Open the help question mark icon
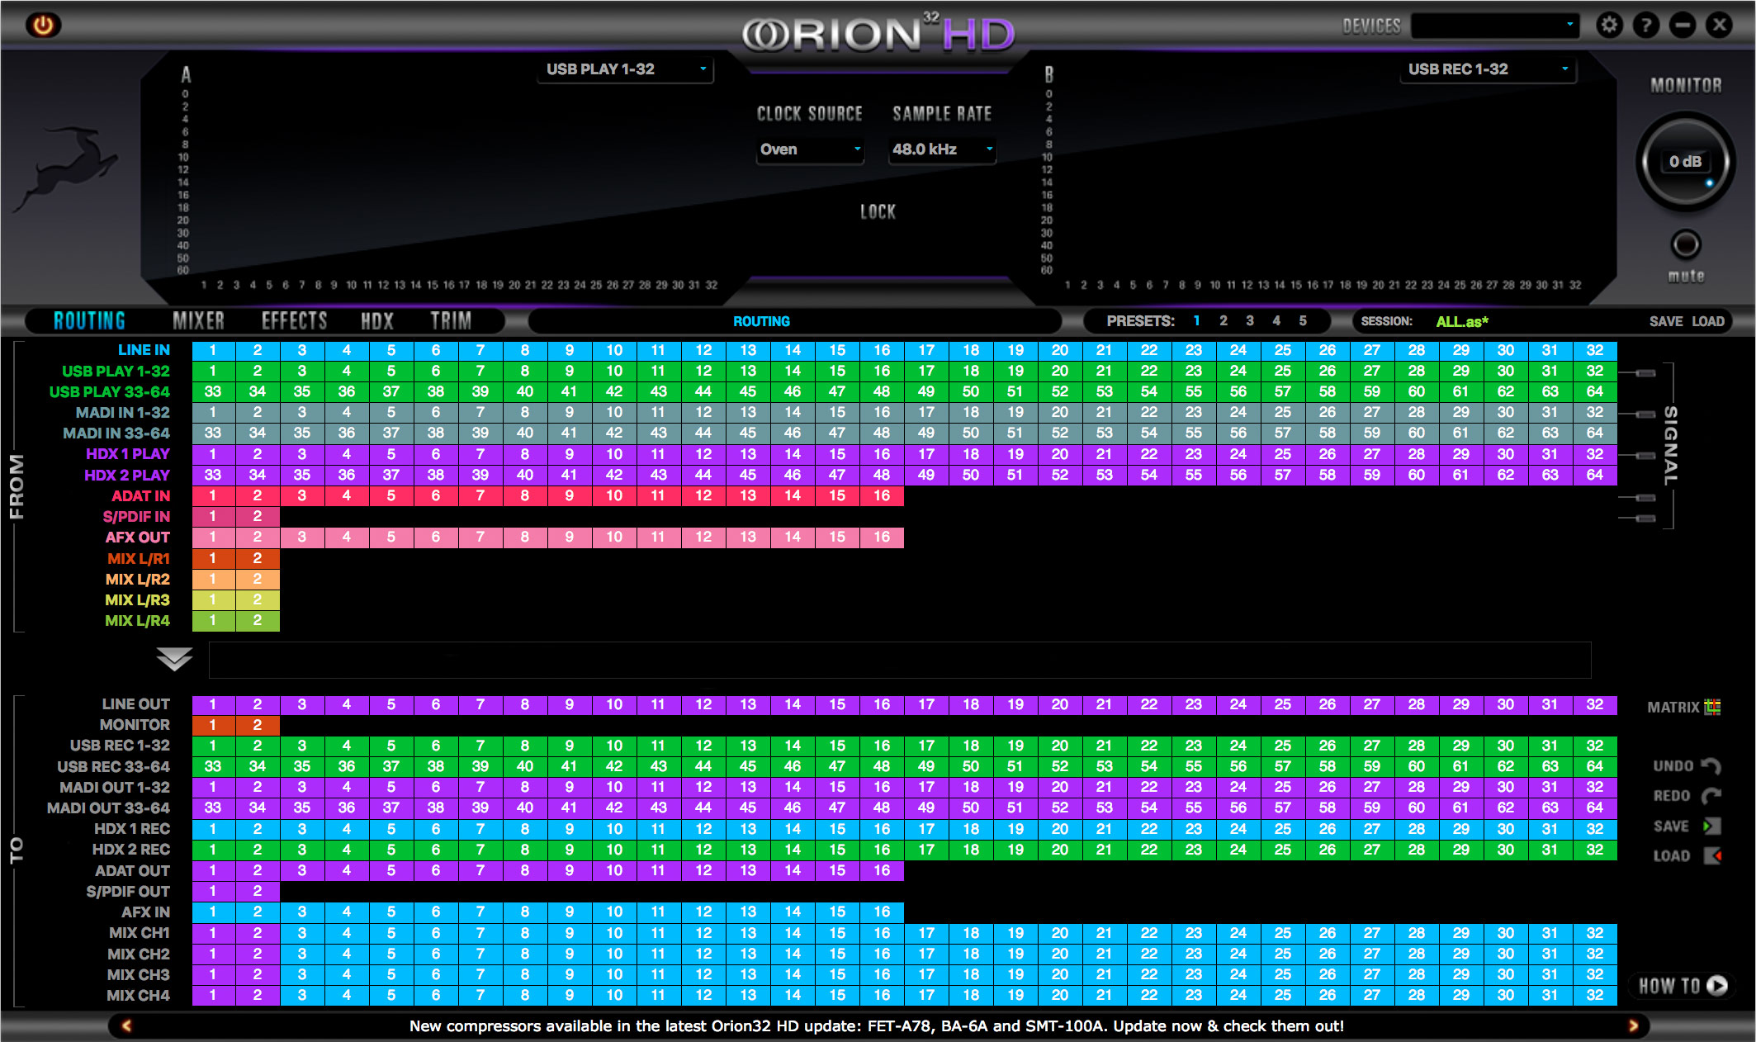Image resolution: width=1756 pixels, height=1042 pixels. tap(1646, 25)
